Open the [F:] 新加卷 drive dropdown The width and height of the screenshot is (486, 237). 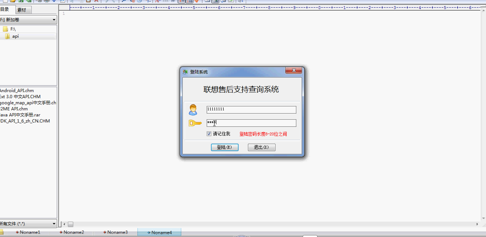pos(28,20)
